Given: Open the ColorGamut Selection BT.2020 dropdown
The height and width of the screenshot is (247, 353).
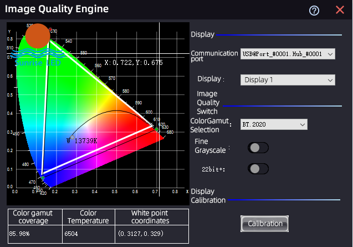Looking at the screenshot, I should pos(274,124).
